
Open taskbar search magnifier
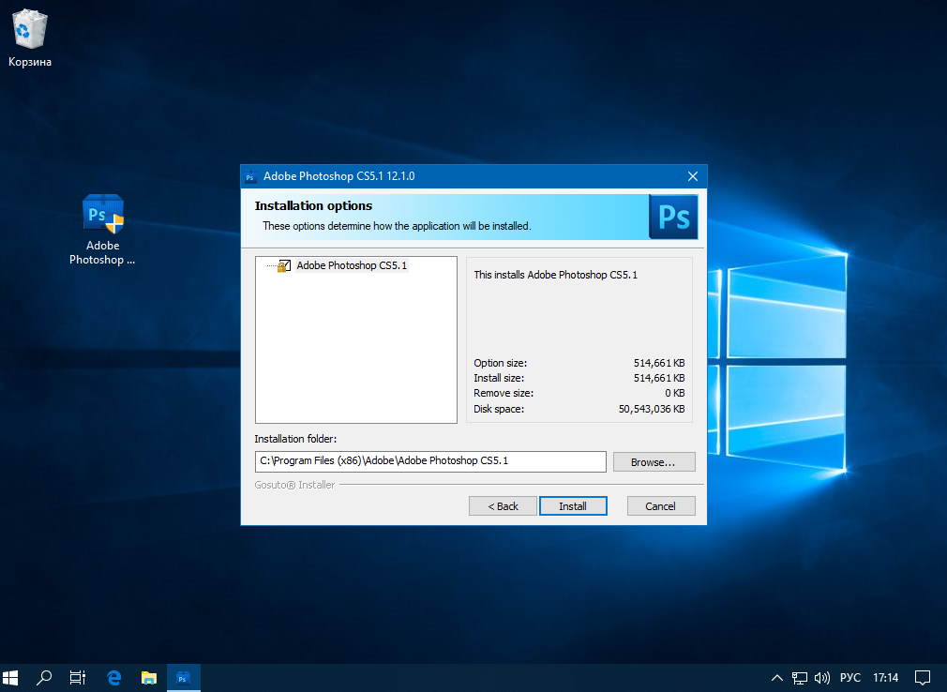[43, 678]
